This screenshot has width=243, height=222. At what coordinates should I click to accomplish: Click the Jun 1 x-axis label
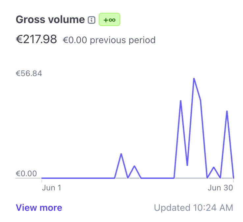52,188
